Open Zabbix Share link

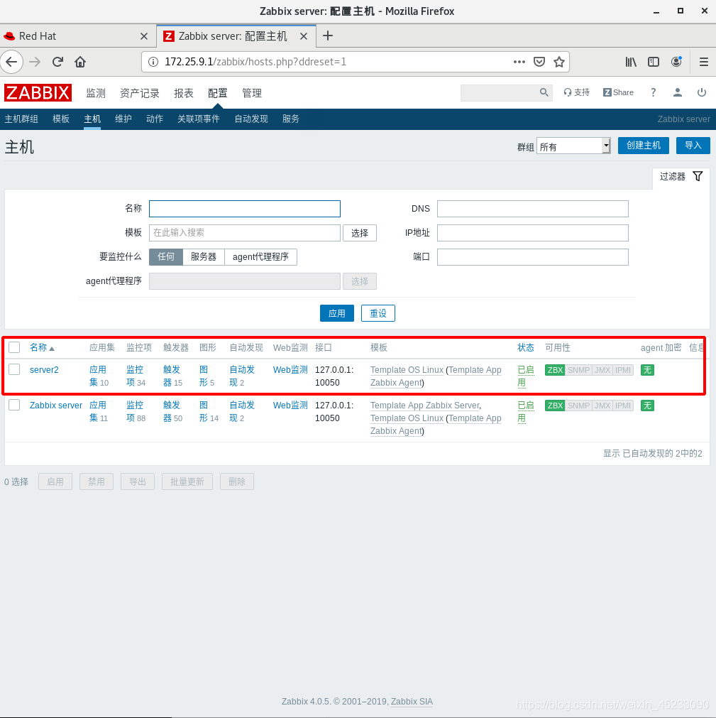(x=618, y=92)
